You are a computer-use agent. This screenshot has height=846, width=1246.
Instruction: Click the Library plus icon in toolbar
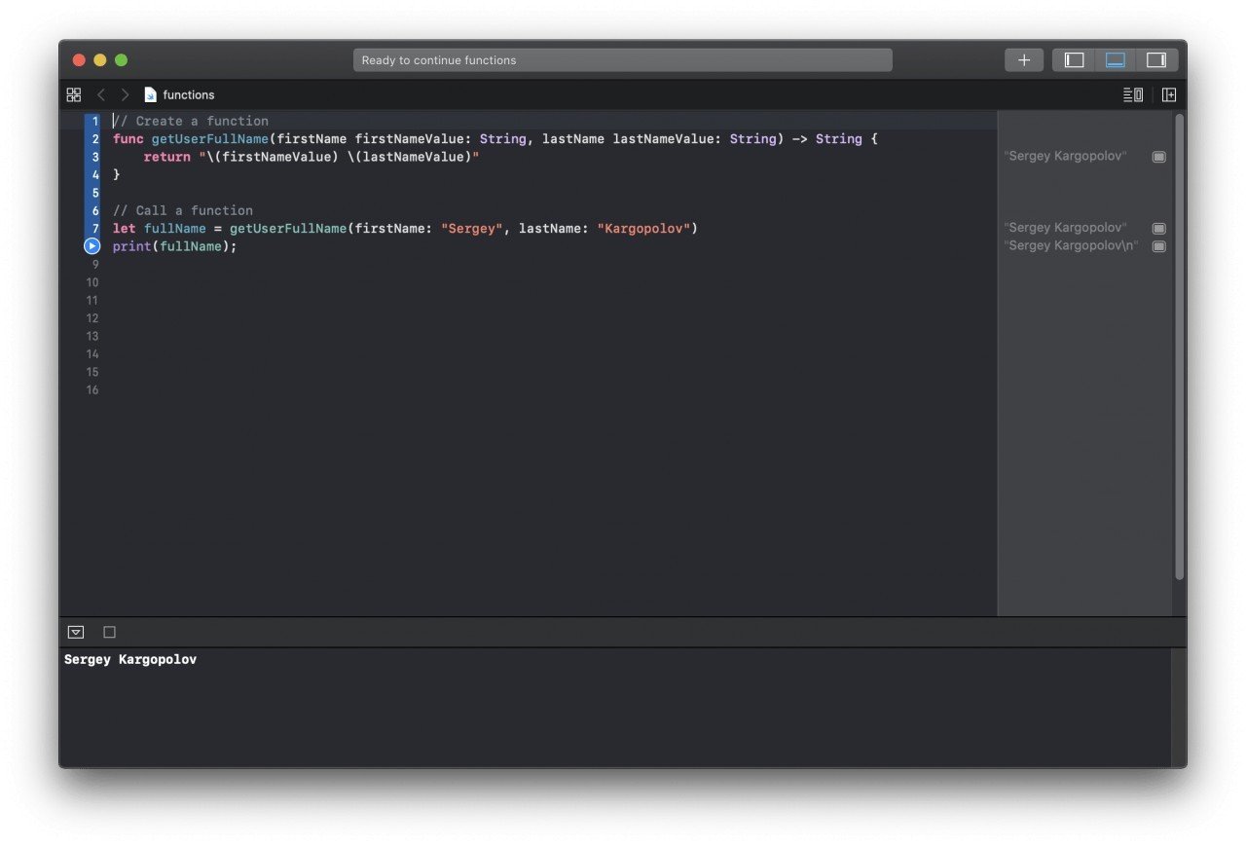click(x=1024, y=59)
